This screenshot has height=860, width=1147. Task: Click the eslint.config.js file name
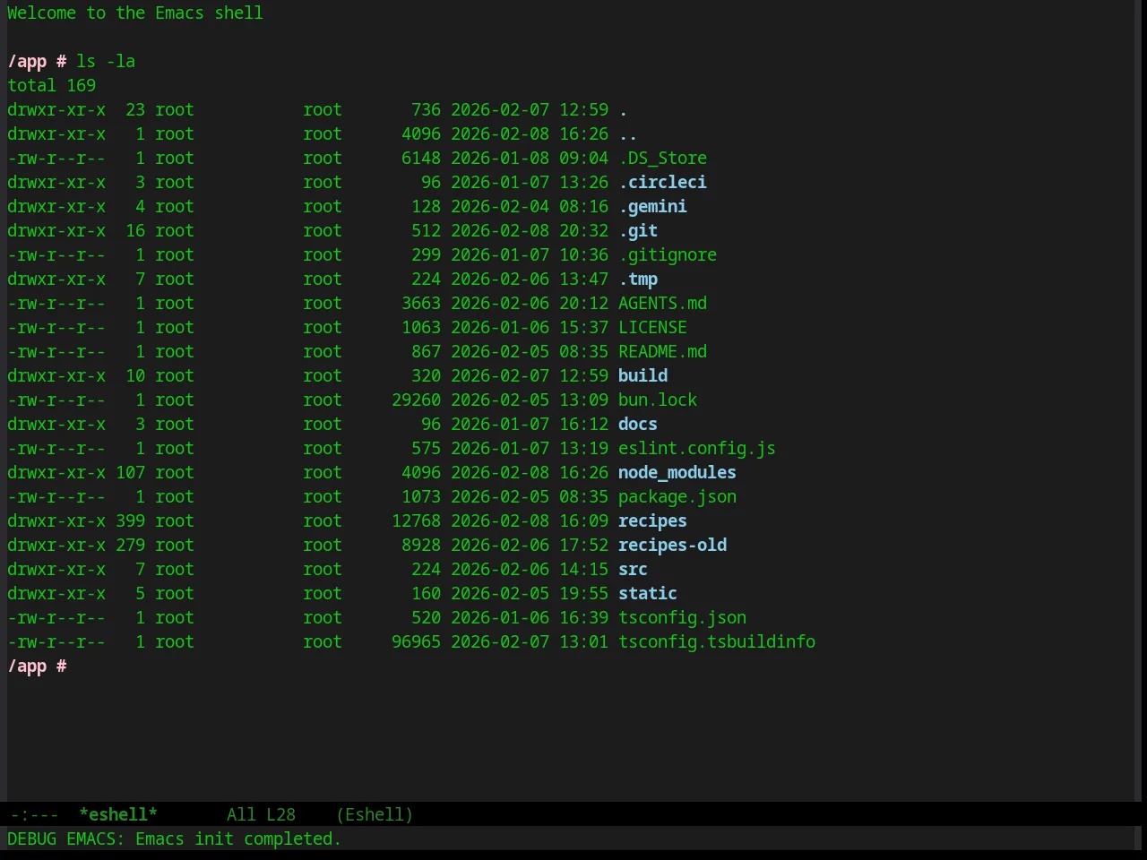(x=697, y=449)
